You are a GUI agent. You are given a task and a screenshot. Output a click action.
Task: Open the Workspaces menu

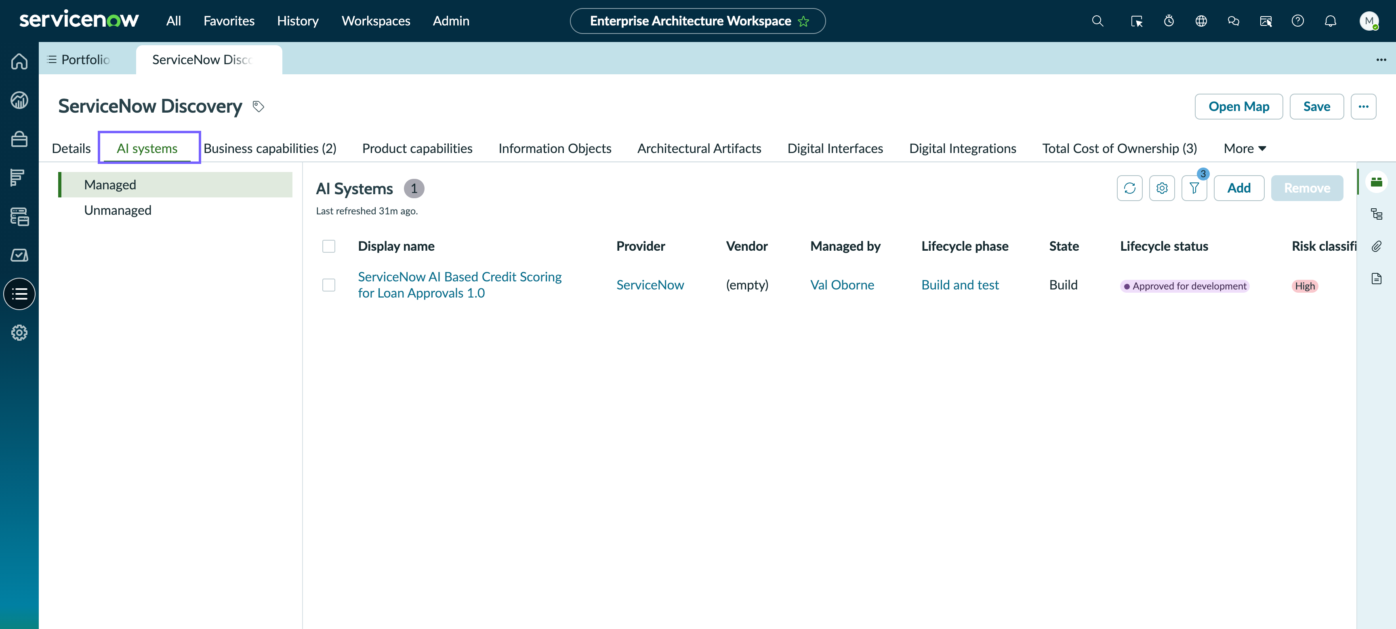coord(376,21)
